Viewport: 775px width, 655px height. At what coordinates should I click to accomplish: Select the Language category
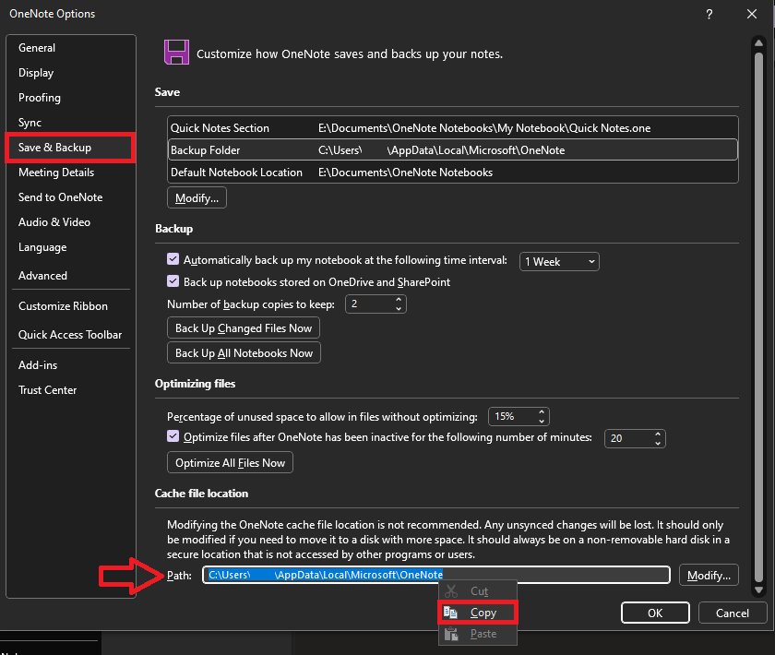[x=42, y=247]
